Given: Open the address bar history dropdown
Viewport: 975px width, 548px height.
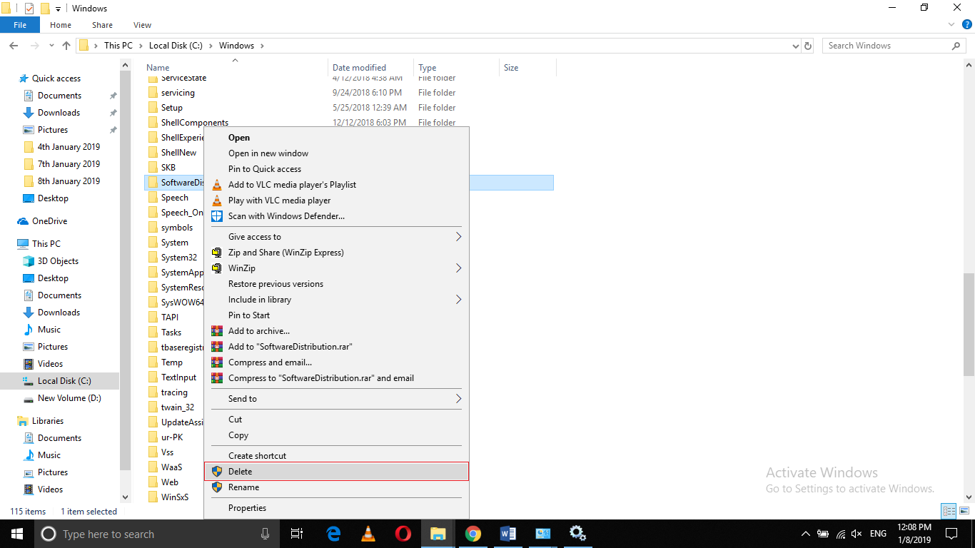Looking at the screenshot, I should pyautogui.click(x=795, y=45).
